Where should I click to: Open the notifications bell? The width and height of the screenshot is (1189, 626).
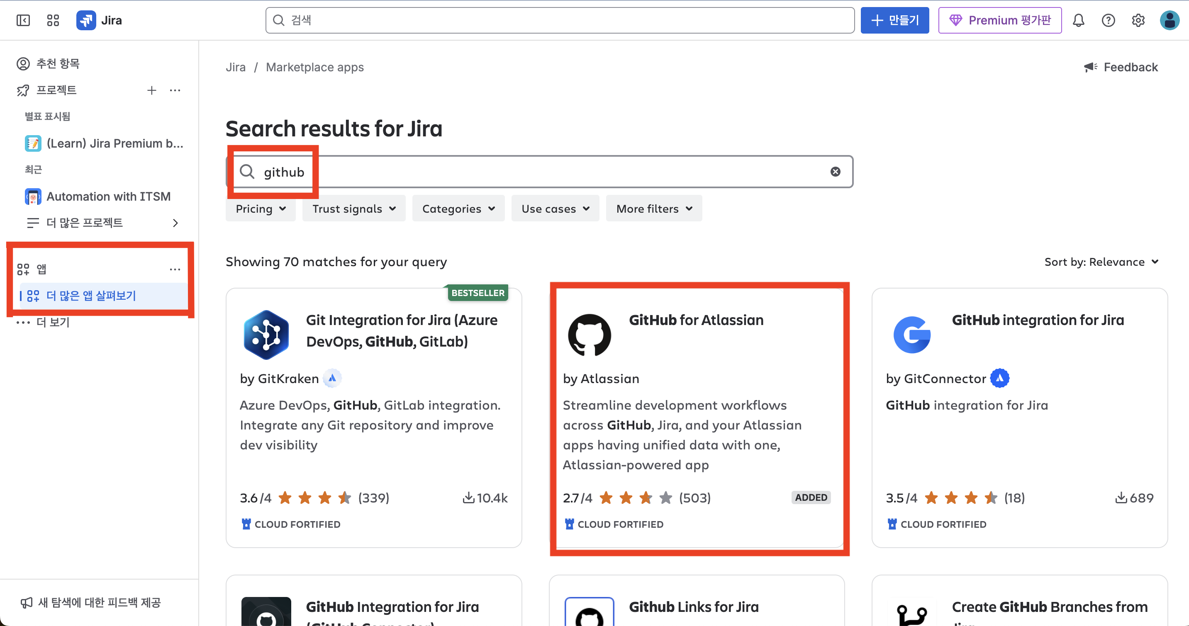tap(1078, 20)
